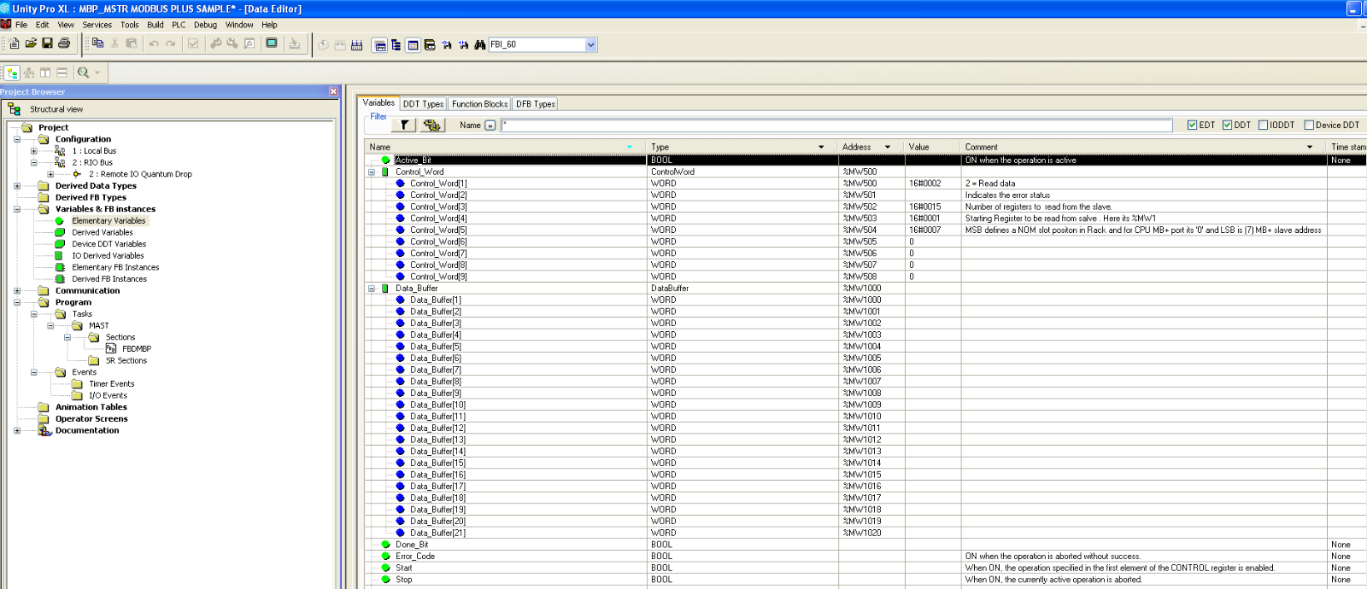Click the vertical split view icon

coord(45,73)
